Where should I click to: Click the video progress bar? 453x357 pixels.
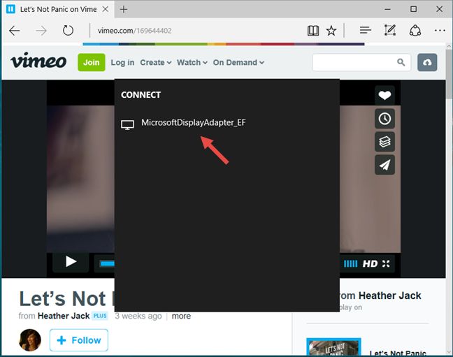click(107, 263)
